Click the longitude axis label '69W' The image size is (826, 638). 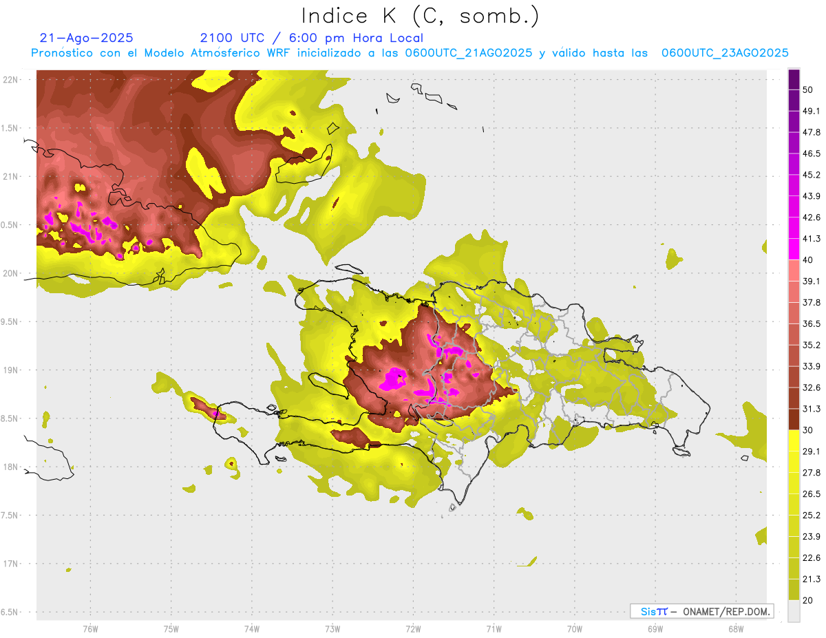tap(655, 628)
